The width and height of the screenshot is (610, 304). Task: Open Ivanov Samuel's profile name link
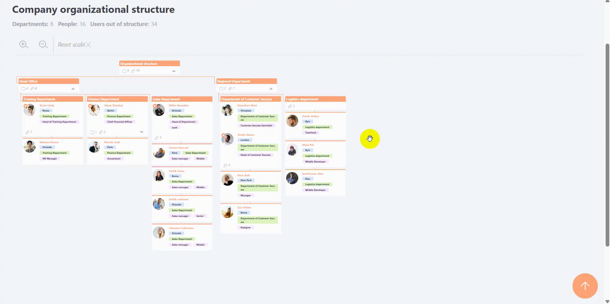(179, 148)
